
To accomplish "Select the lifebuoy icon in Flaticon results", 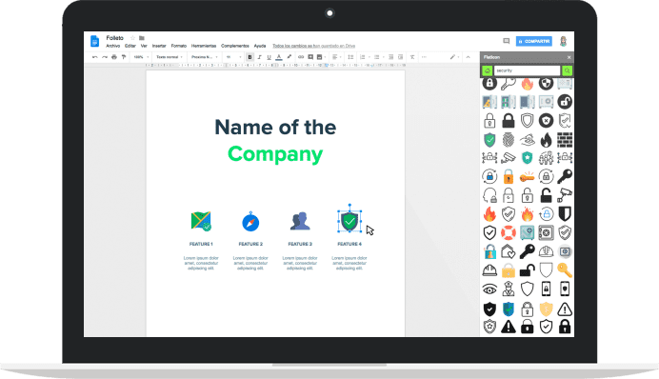I will (x=509, y=232).
